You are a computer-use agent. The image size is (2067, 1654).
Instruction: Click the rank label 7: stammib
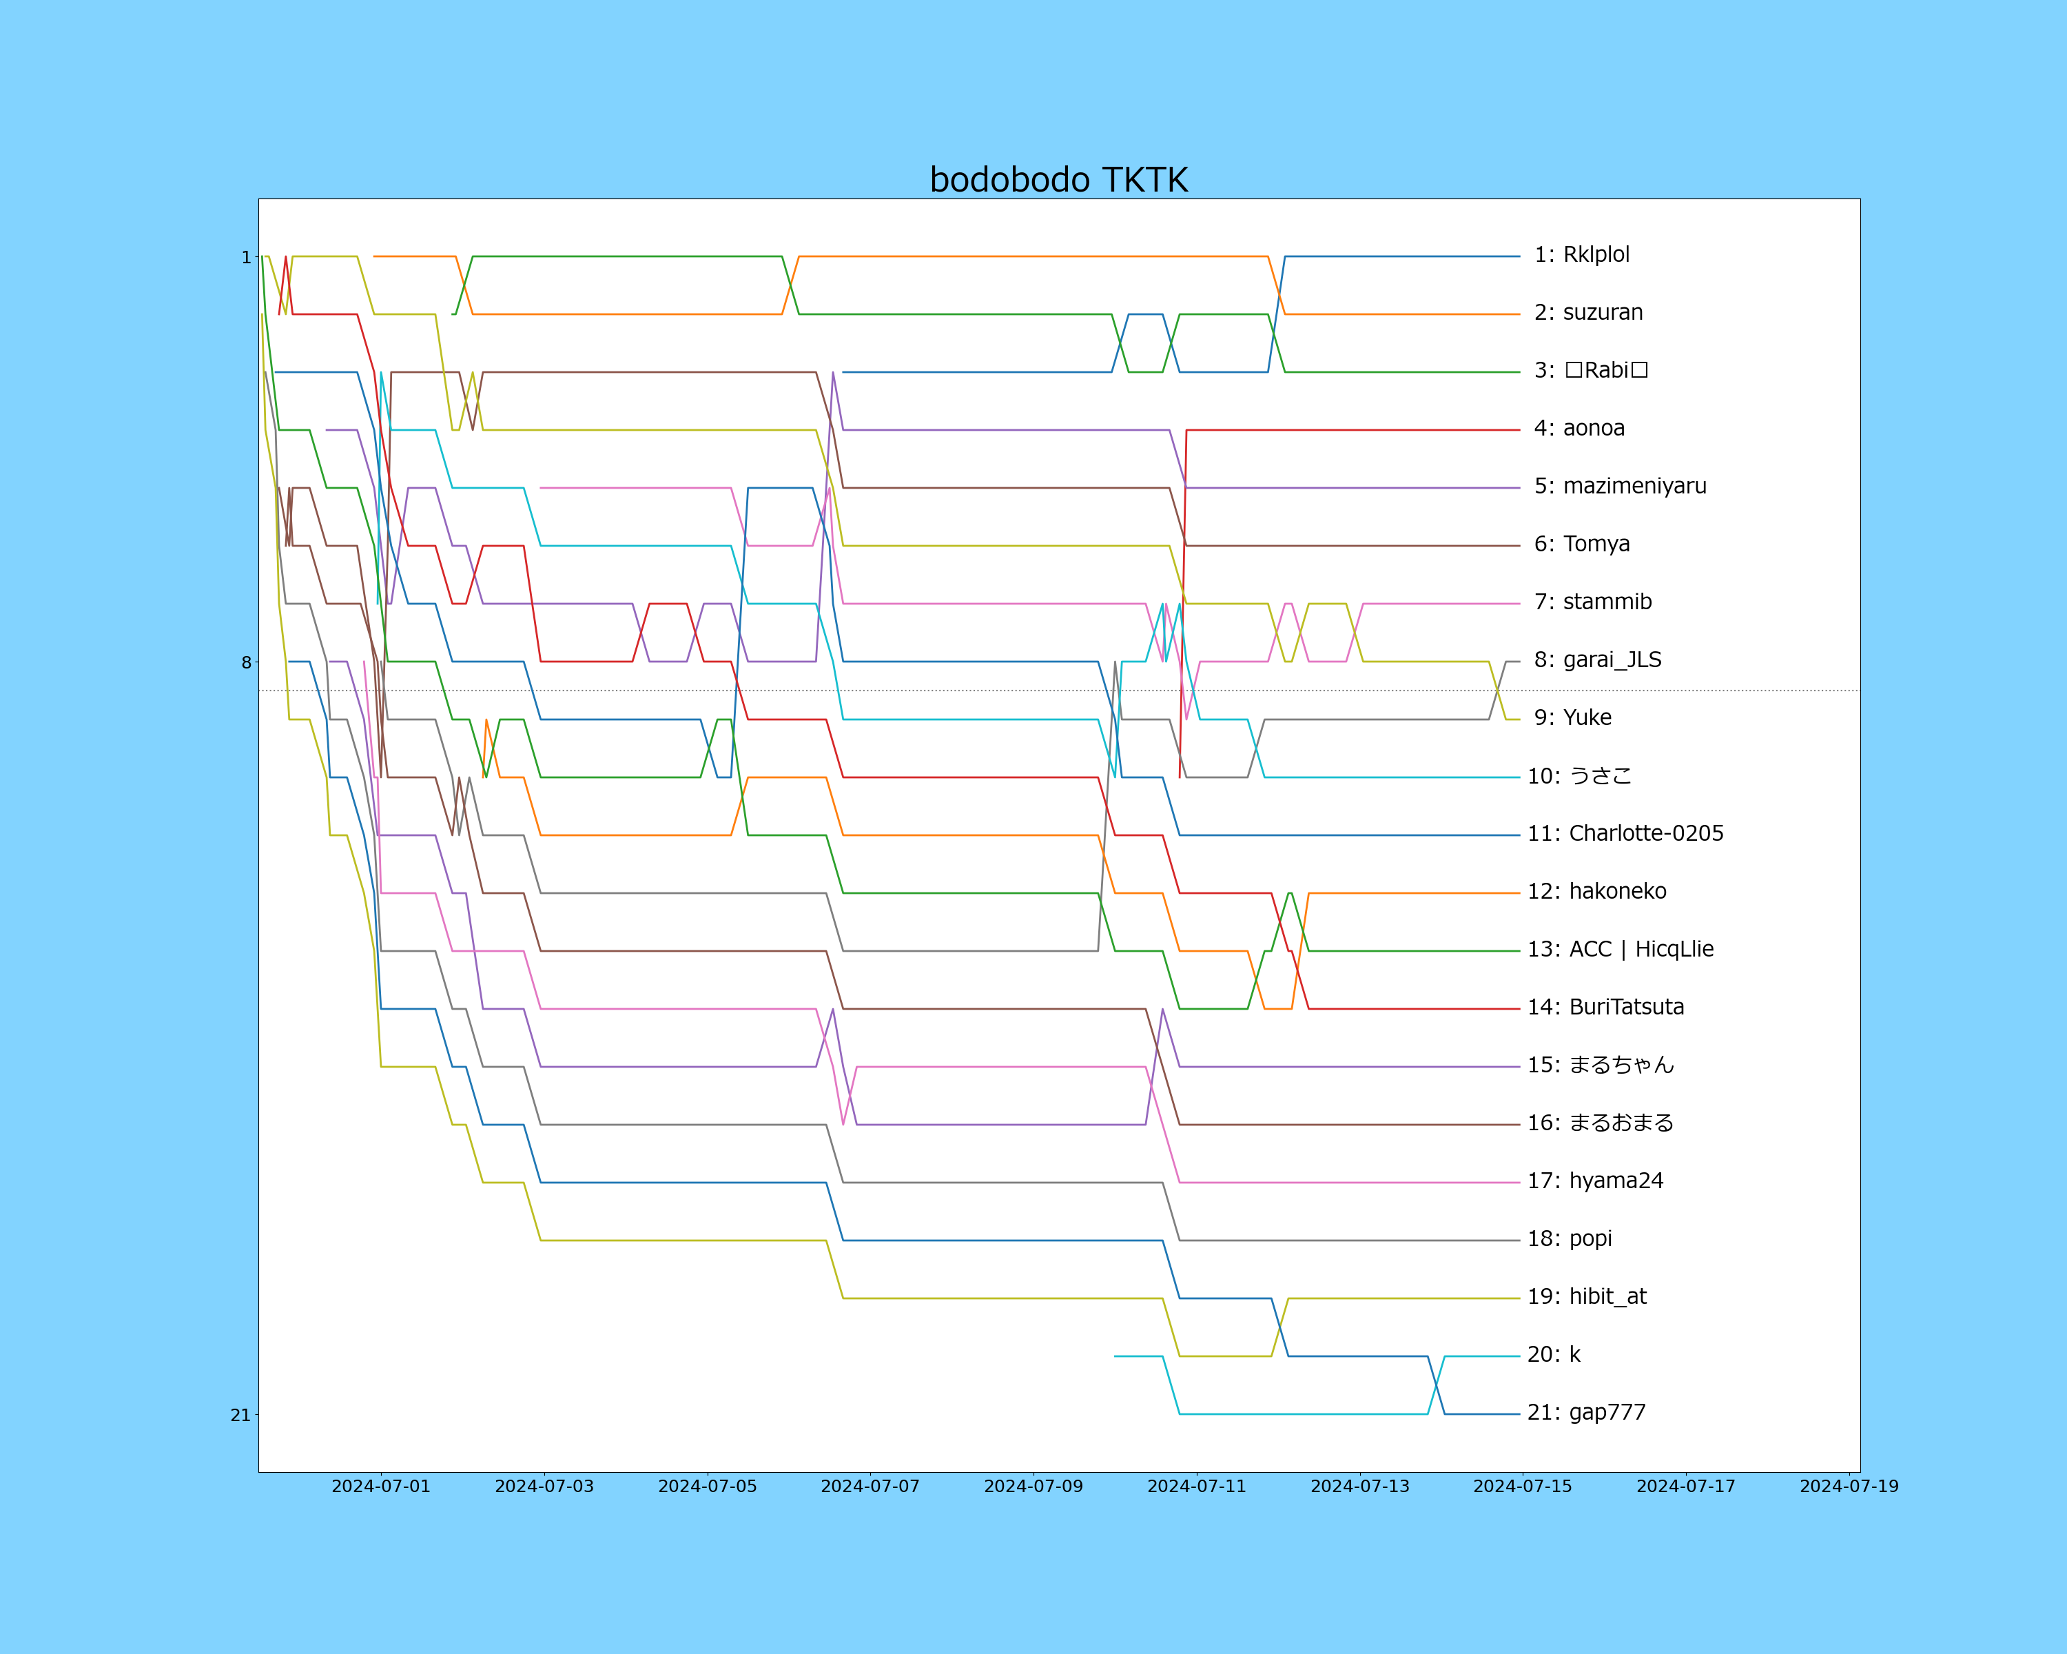[x=1592, y=602]
